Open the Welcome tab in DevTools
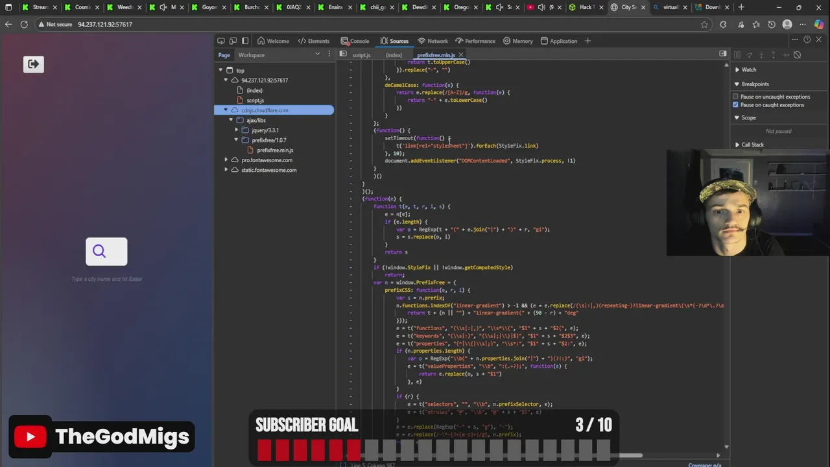The image size is (830, 467). (273, 41)
